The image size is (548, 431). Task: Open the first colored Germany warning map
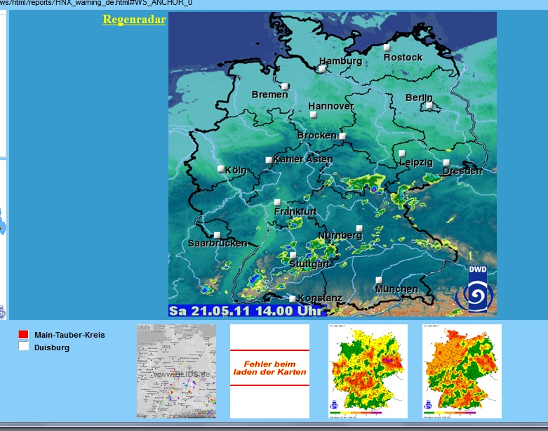tap(368, 371)
